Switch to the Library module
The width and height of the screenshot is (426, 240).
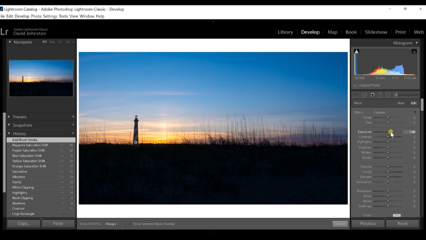pos(286,32)
